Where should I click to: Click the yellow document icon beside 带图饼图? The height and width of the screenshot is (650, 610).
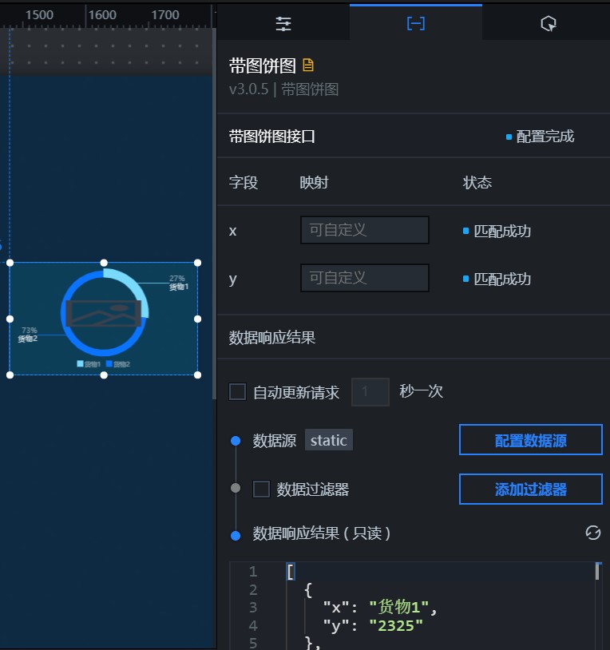(x=308, y=65)
